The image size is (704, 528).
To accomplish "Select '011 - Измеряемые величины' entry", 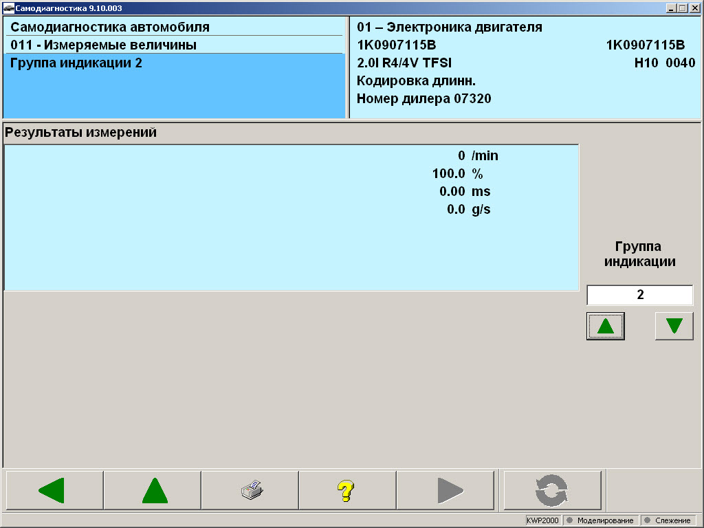I will click(x=104, y=45).
